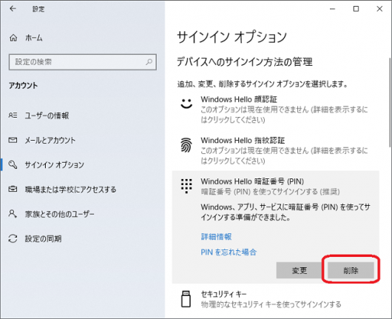Click the USB security key icon
The image size is (392, 319).
click(x=186, y=299)
